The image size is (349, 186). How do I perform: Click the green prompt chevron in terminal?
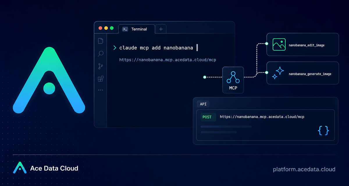[115, 48]
